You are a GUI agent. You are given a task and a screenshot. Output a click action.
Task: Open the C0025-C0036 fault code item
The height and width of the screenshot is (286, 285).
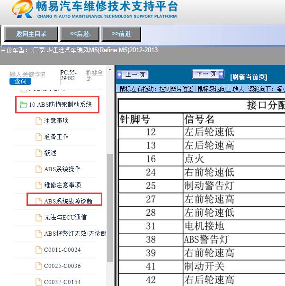62,266
